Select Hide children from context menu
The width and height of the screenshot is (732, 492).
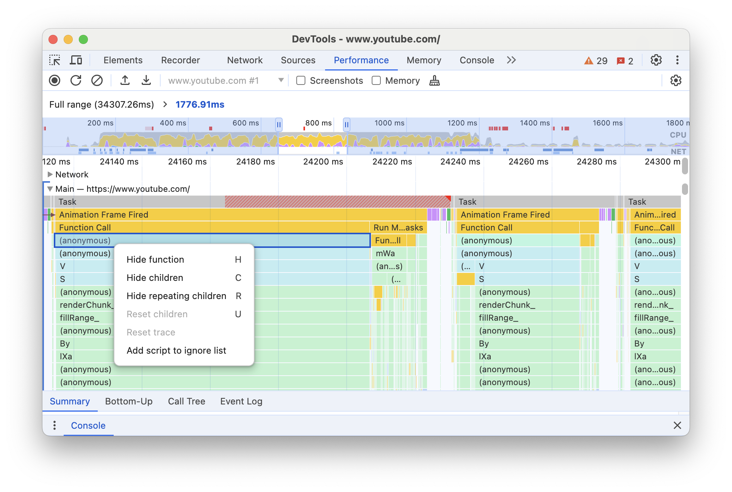(x=154, y=278)
